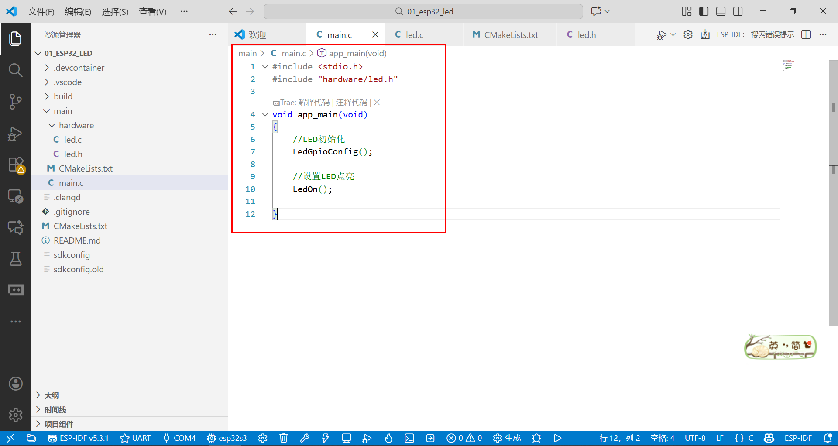838x446 pixels.
Task: Click the 生成 build status item
Action: coord(507,438)
